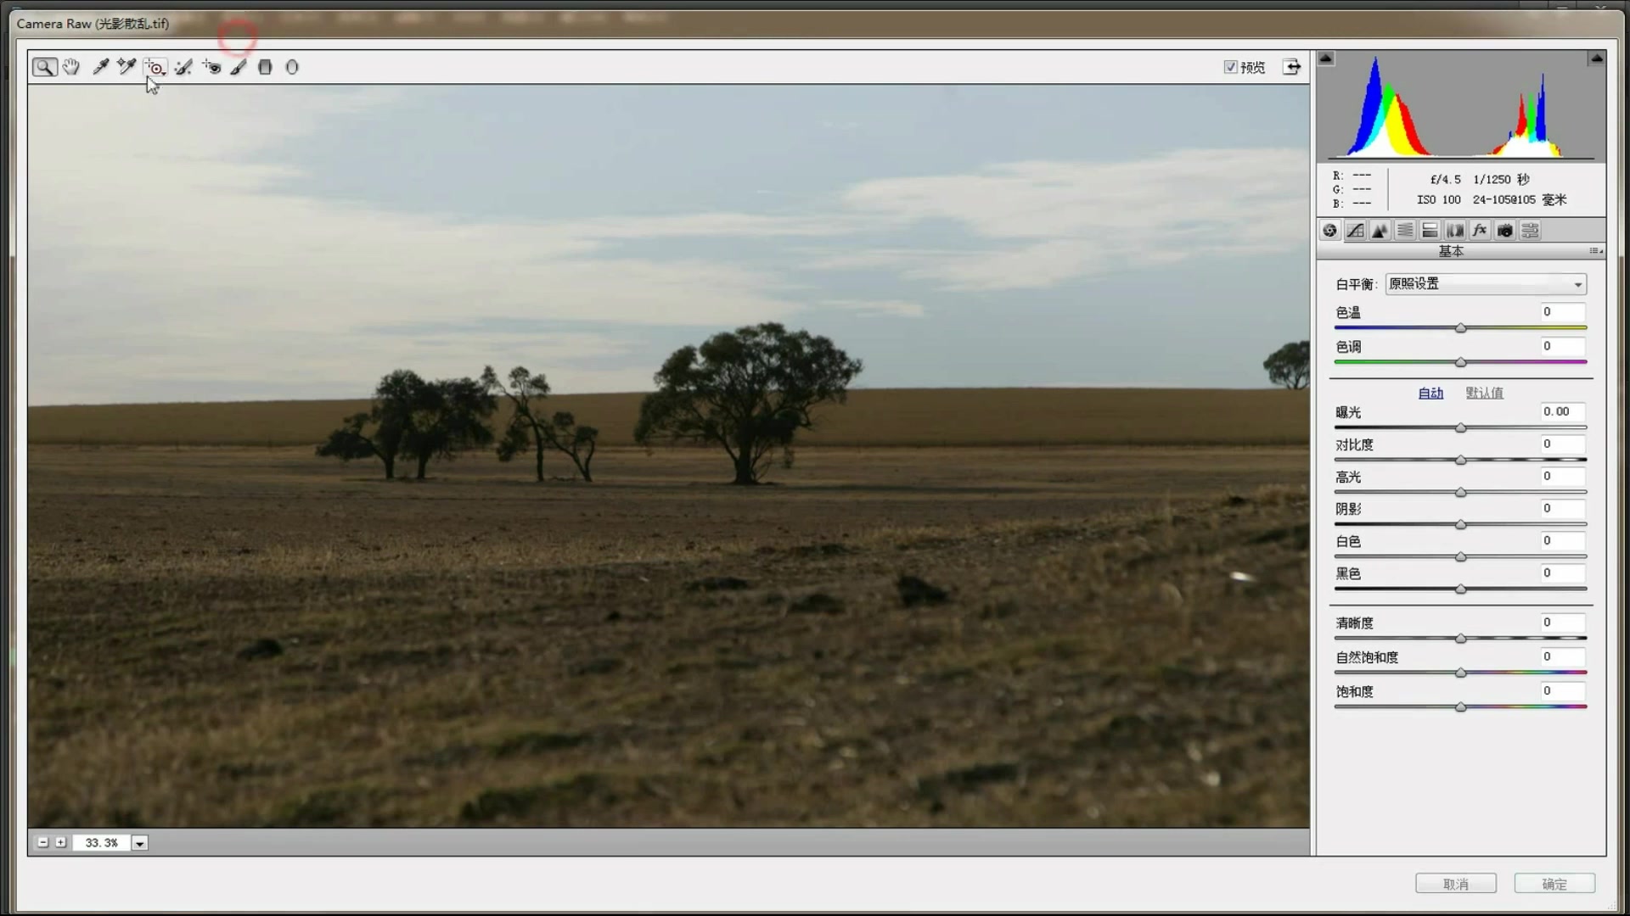The width and height of the screenshot is (1630, 916).
Task: Click the 曝光 exposure slider handle
Action: point(1461,427)
